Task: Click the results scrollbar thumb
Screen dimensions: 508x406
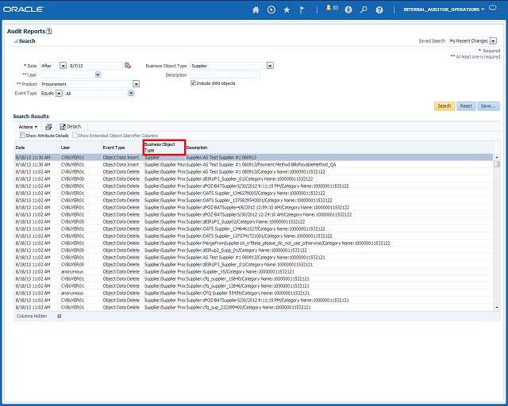Action: tap(497, 164)
